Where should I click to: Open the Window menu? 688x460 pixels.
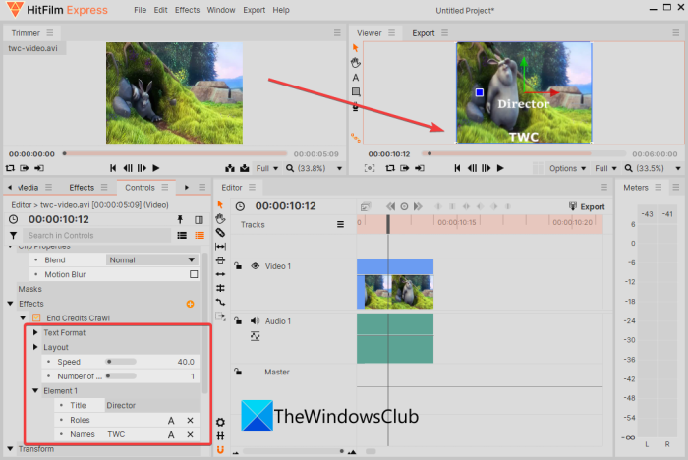[x=221, y=10]
